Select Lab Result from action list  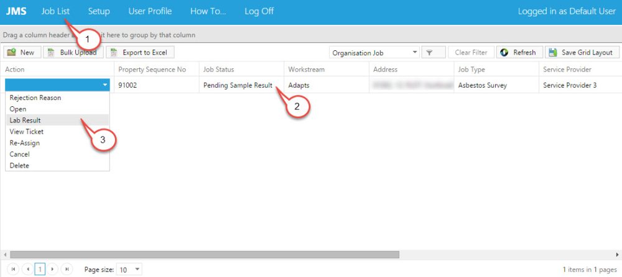pos(57,120)
